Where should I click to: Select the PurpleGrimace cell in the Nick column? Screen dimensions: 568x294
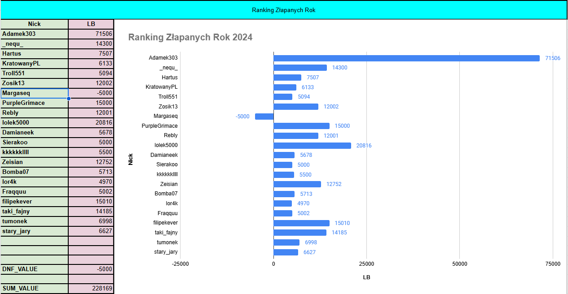point(35,103)
